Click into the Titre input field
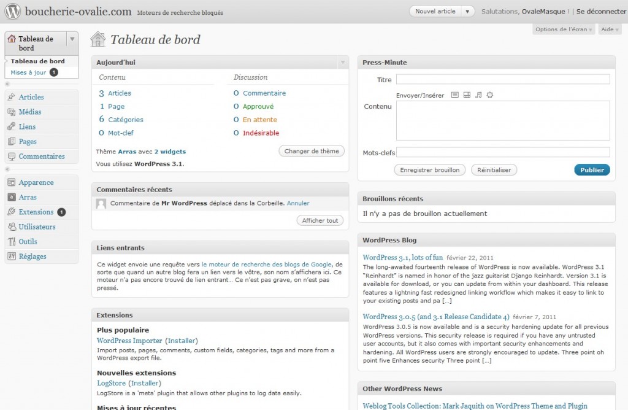628x410 pixels. coord(503,79)
